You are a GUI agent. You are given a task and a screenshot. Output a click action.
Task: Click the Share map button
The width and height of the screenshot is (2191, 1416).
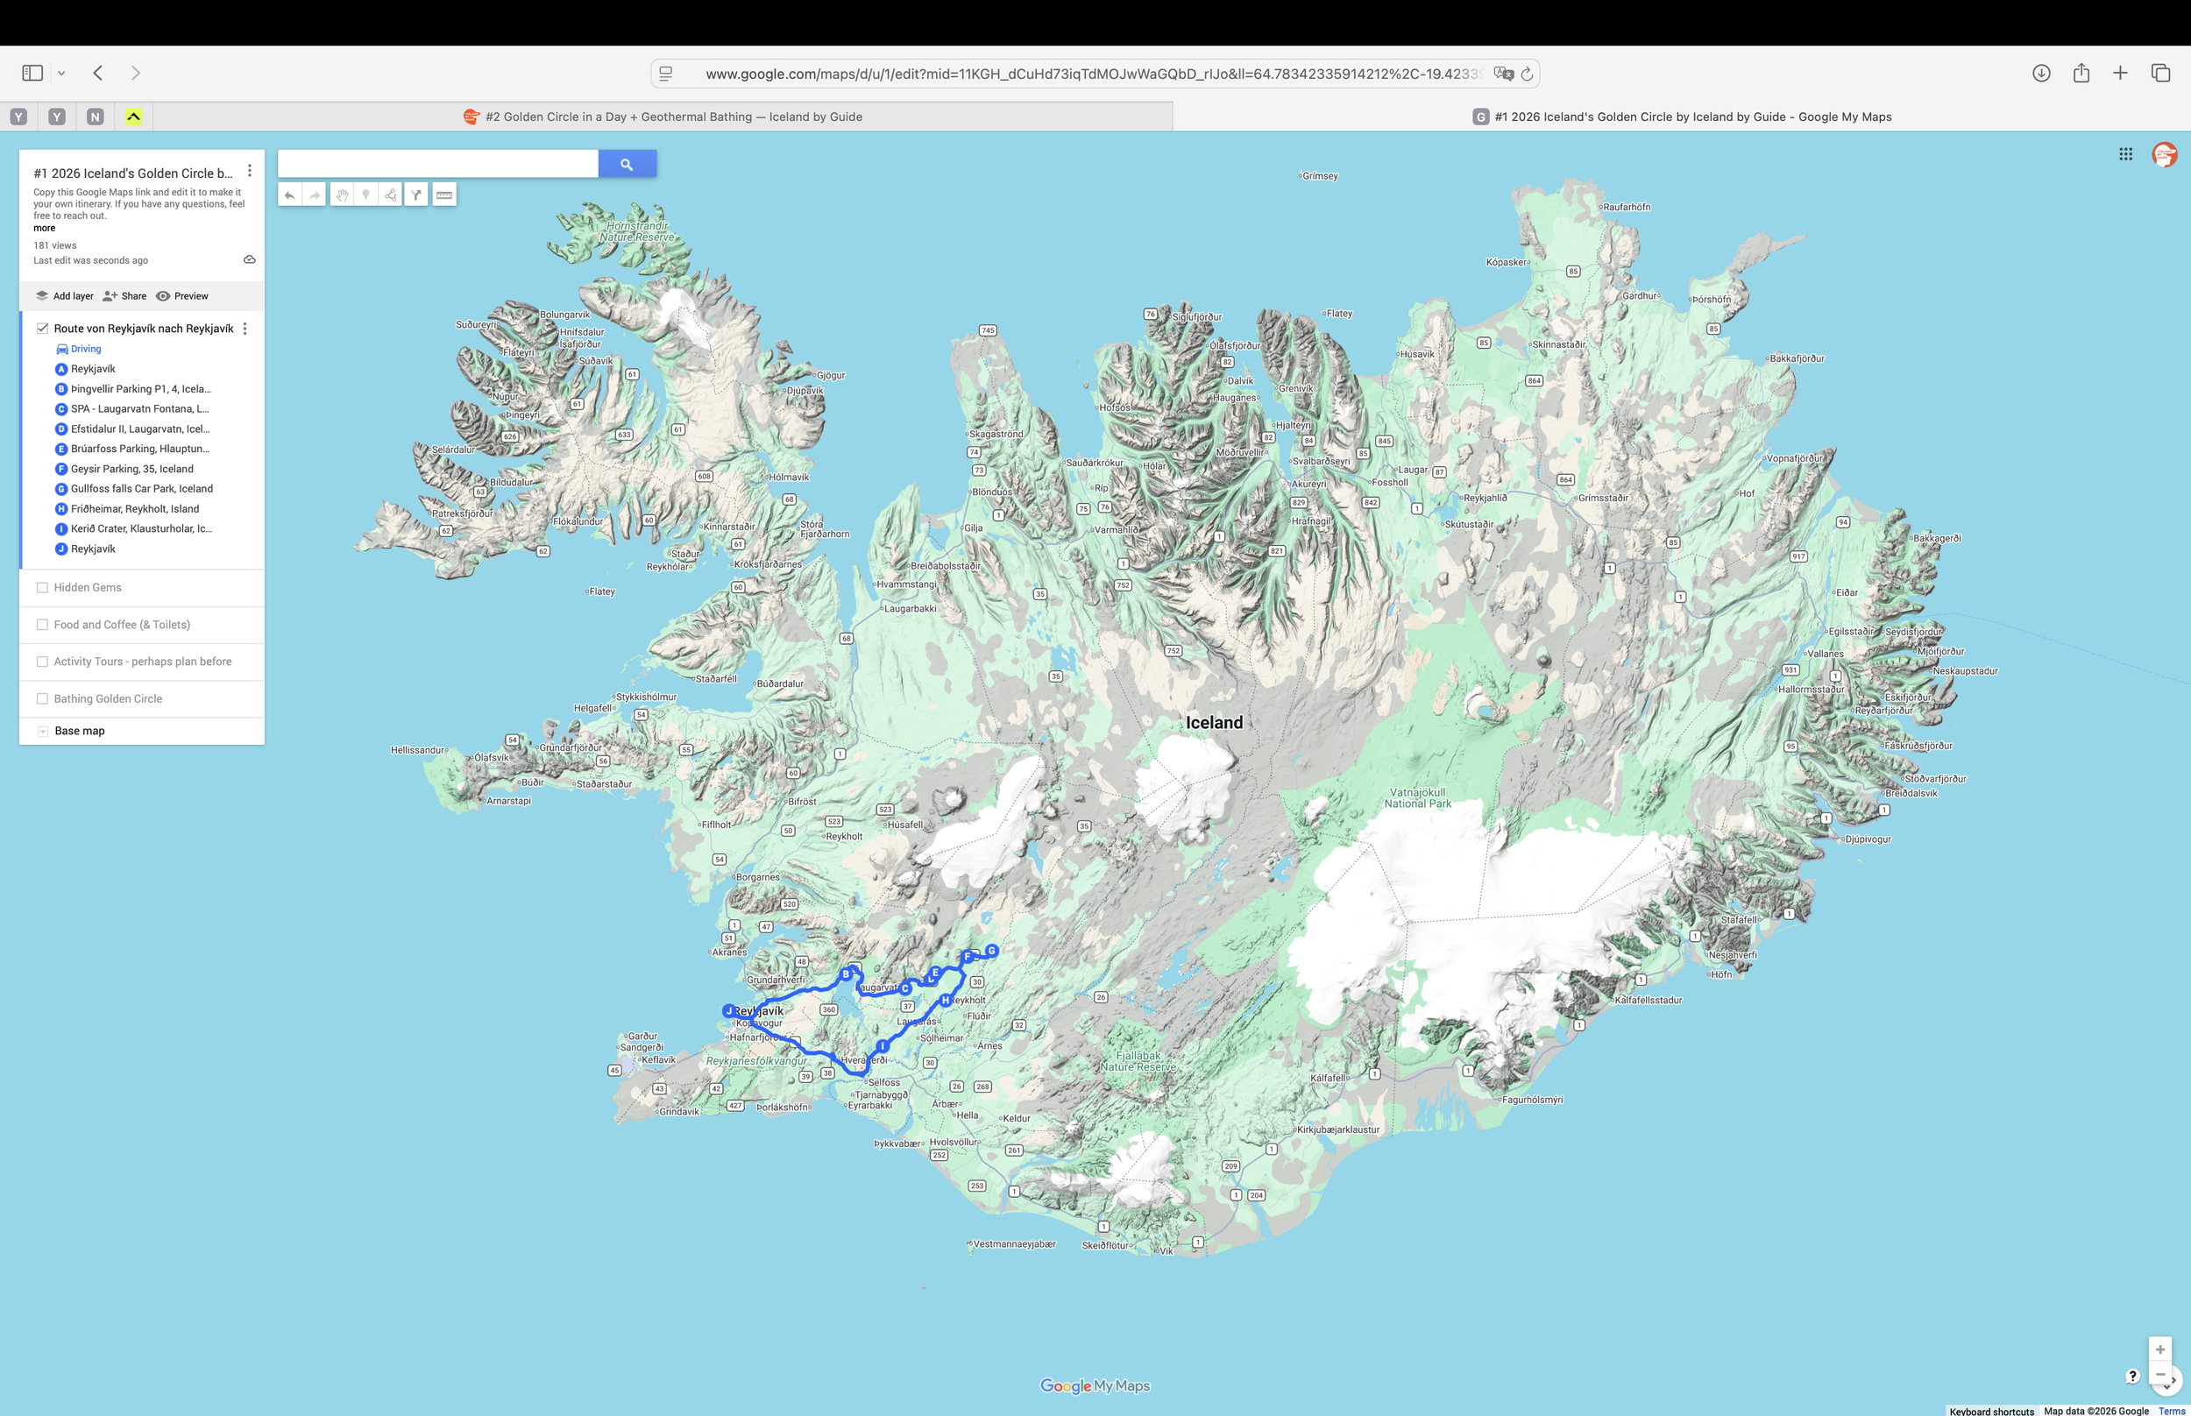[125, 296]
